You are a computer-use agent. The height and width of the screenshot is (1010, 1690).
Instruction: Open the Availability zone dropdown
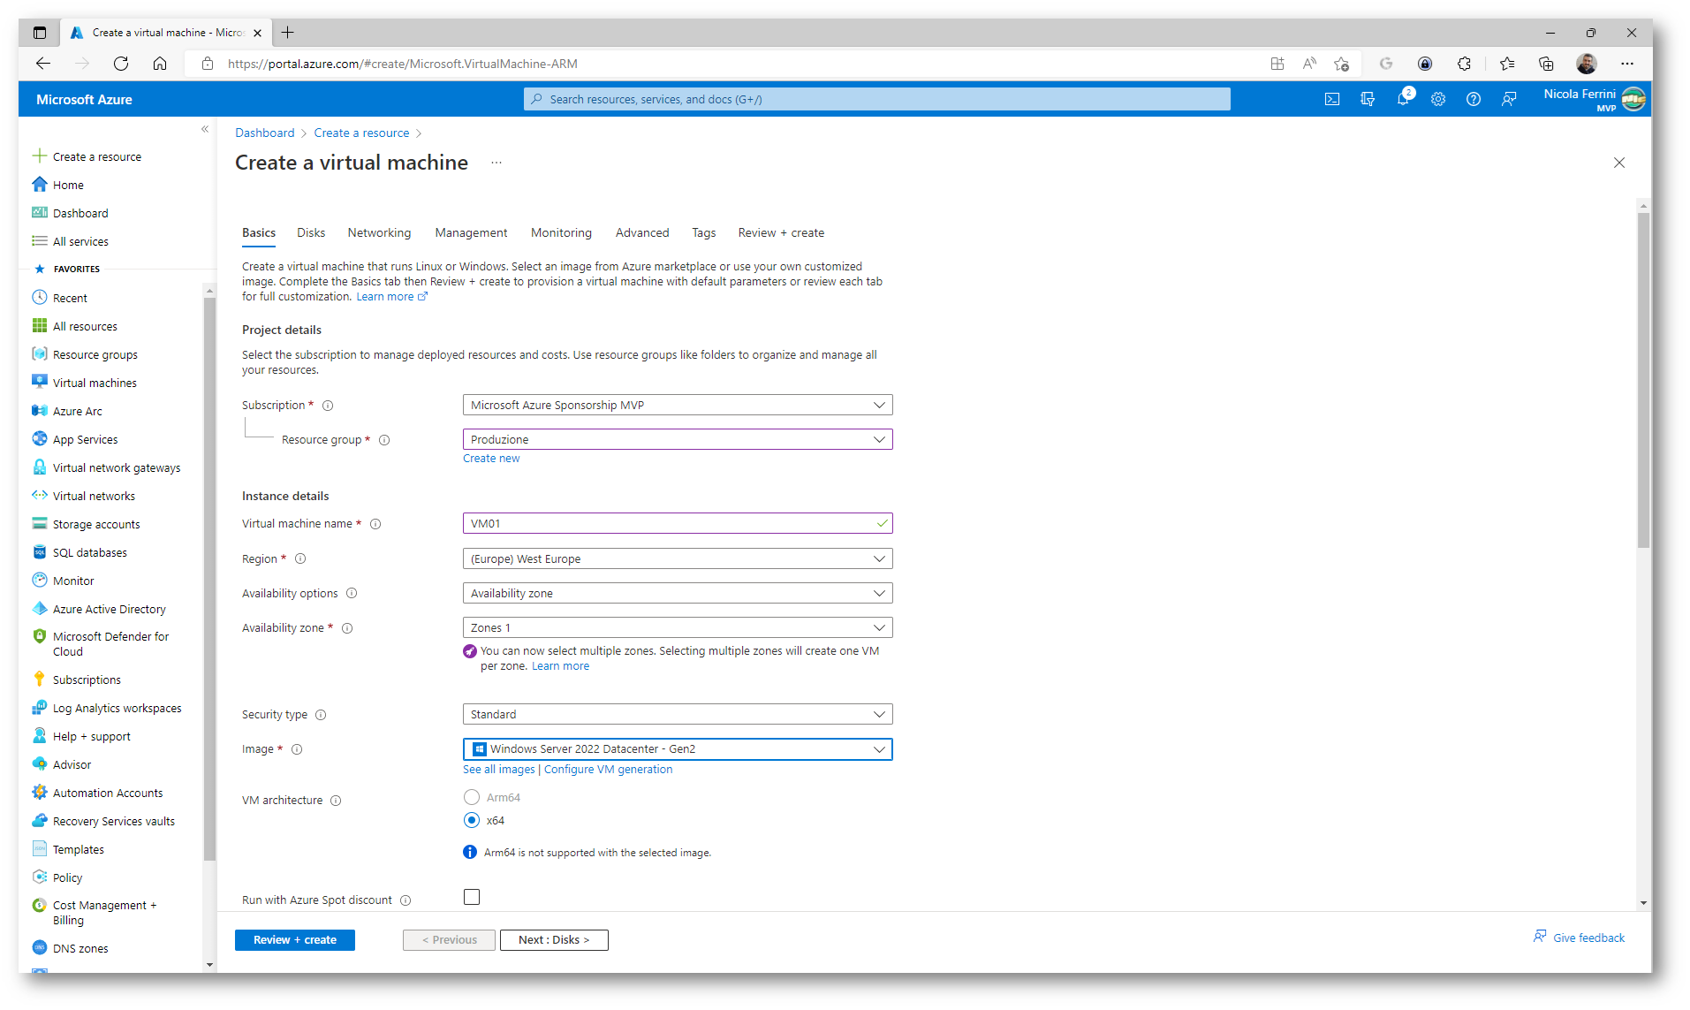678,627
